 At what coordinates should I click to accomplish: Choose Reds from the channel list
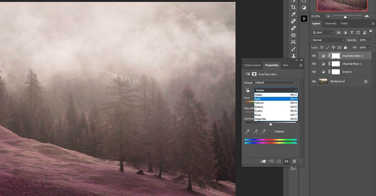[276, 99]
